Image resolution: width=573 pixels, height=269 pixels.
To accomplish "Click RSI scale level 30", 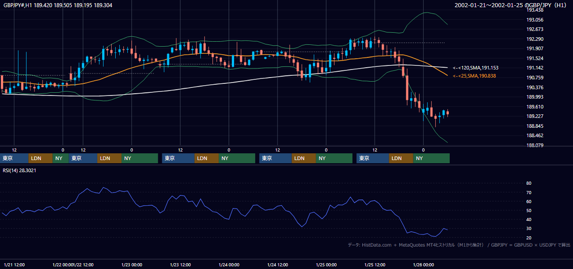I will pos(529,228).
